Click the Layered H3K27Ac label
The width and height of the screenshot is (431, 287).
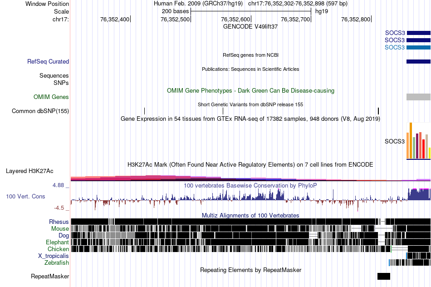tap(29, 171)
